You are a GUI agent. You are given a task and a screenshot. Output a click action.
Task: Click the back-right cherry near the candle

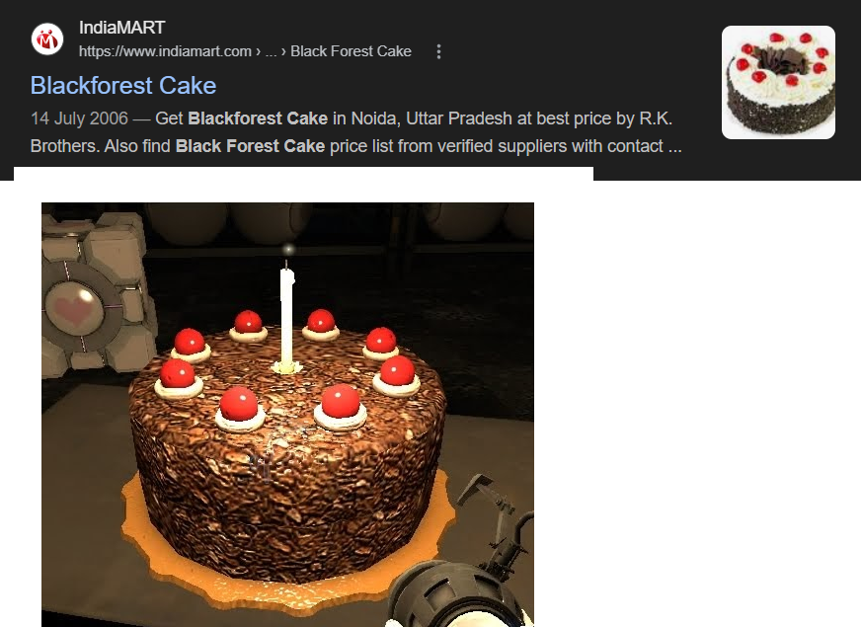click(x=321, y=321)
